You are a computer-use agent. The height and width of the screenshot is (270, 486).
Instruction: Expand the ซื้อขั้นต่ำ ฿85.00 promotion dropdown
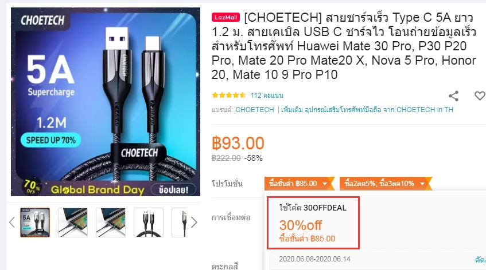click(x=299, y=184)
